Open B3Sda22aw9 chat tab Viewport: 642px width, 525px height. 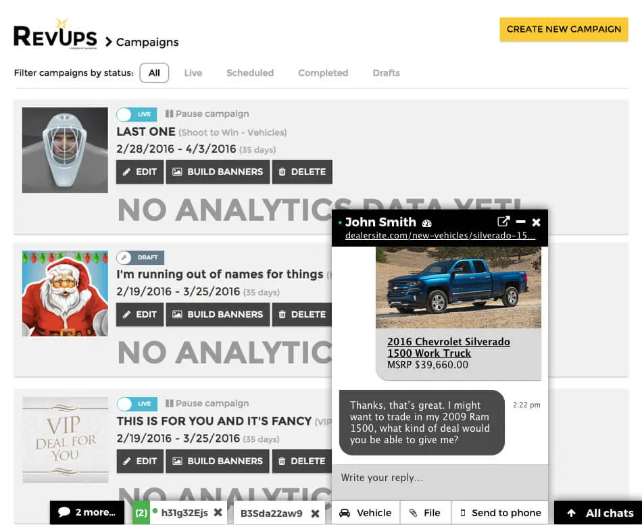[x=271, y=513]
